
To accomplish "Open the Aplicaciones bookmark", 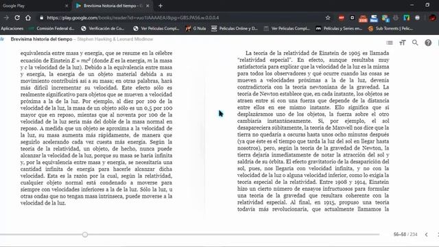I will (x=12, y=28).
